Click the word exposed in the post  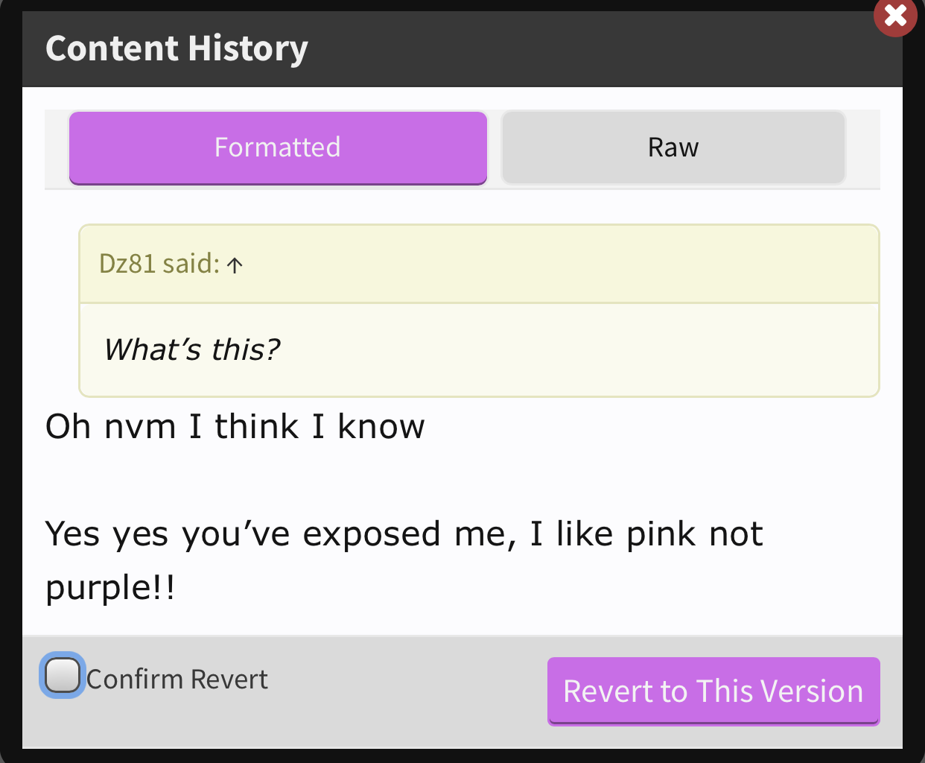pos(372,534)
